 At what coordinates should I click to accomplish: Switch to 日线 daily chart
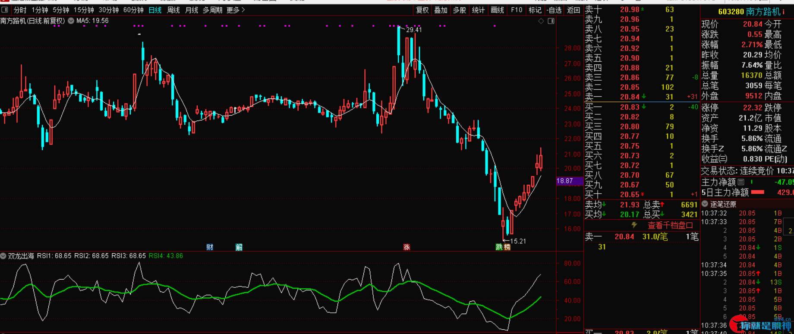pyautogui.click(x=155, y=10)
